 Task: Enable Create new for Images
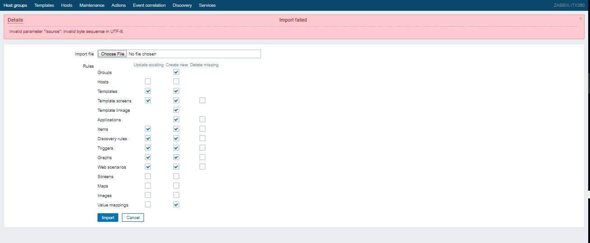coord(176,195)
